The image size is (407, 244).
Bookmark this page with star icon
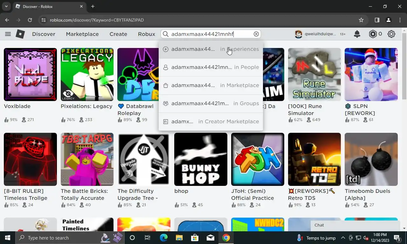point(361,20)
